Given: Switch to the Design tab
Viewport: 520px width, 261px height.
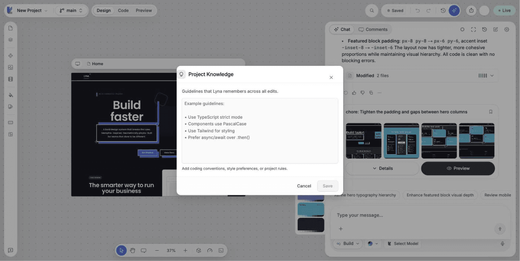Looking at the screenshot, I should click(104, 10).
